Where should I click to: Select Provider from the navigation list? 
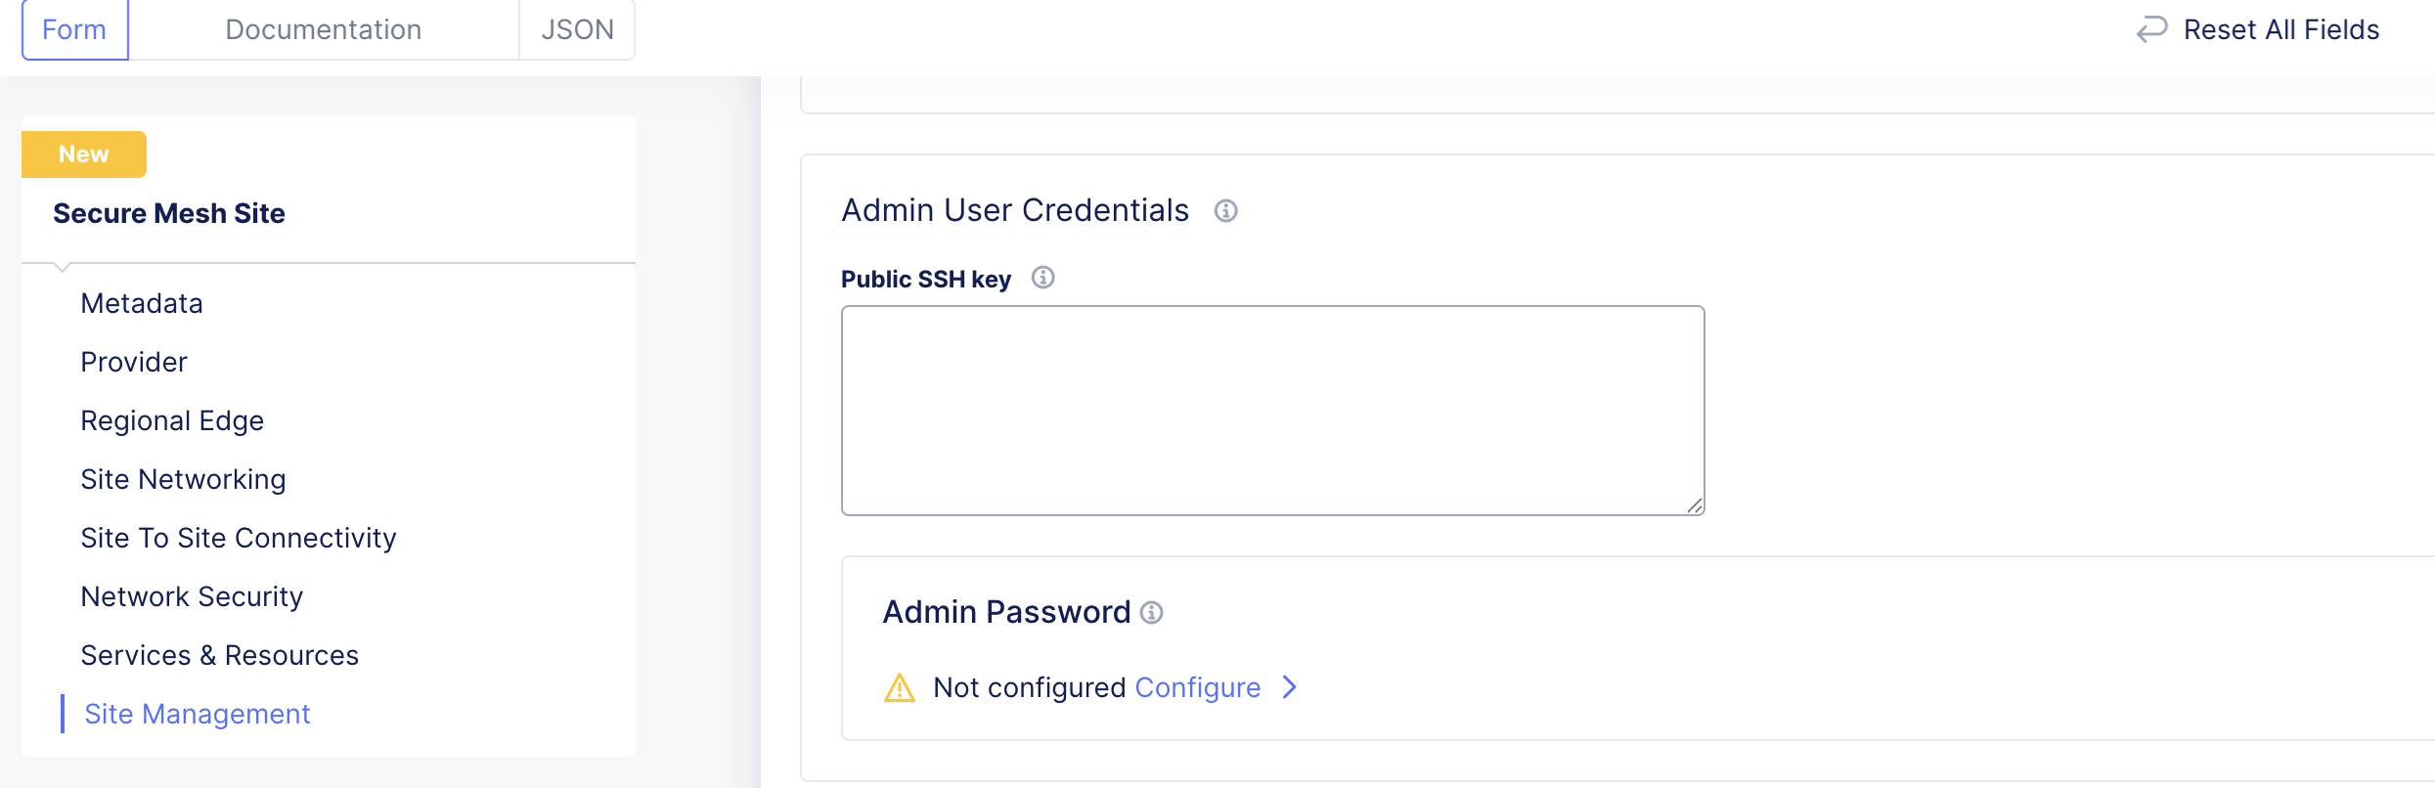point(134,362)
